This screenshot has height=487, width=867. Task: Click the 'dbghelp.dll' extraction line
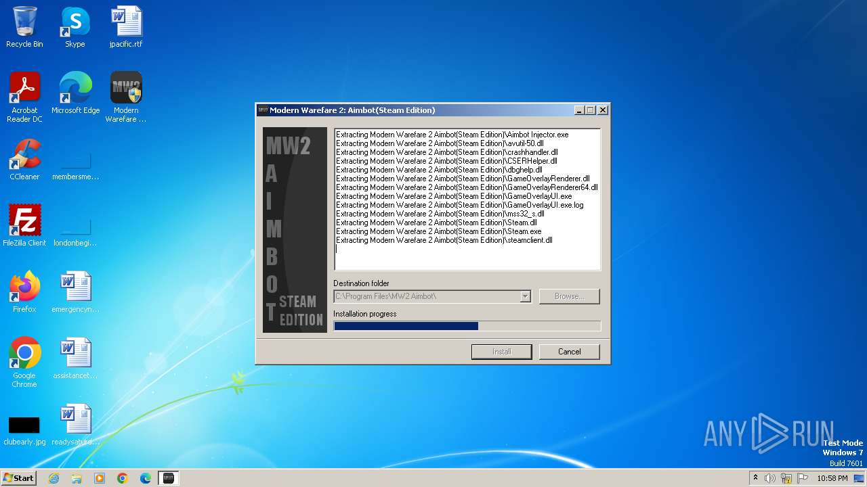click(439, 170)
